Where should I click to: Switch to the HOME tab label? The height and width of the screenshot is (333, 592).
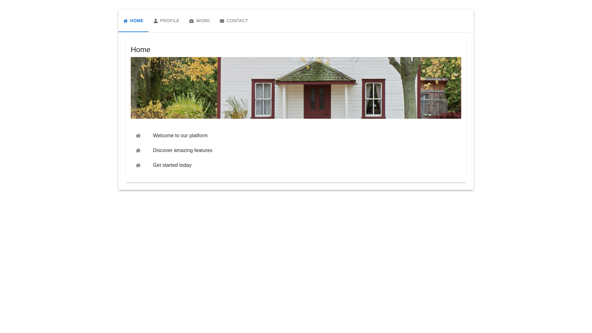click(137, 21)
